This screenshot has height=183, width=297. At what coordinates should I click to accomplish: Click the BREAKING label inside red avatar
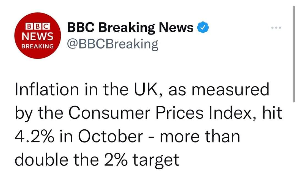tap(38, 46)
